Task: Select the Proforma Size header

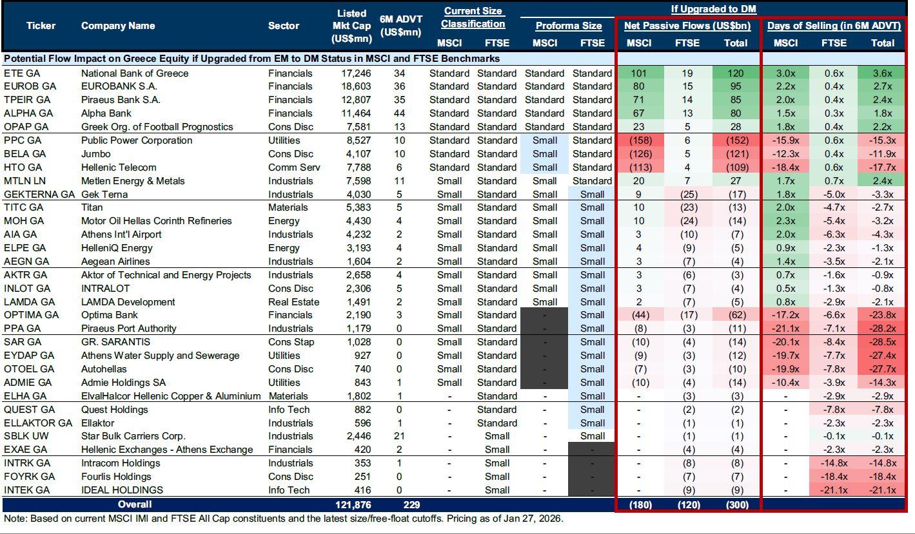Action: point(568,26)
